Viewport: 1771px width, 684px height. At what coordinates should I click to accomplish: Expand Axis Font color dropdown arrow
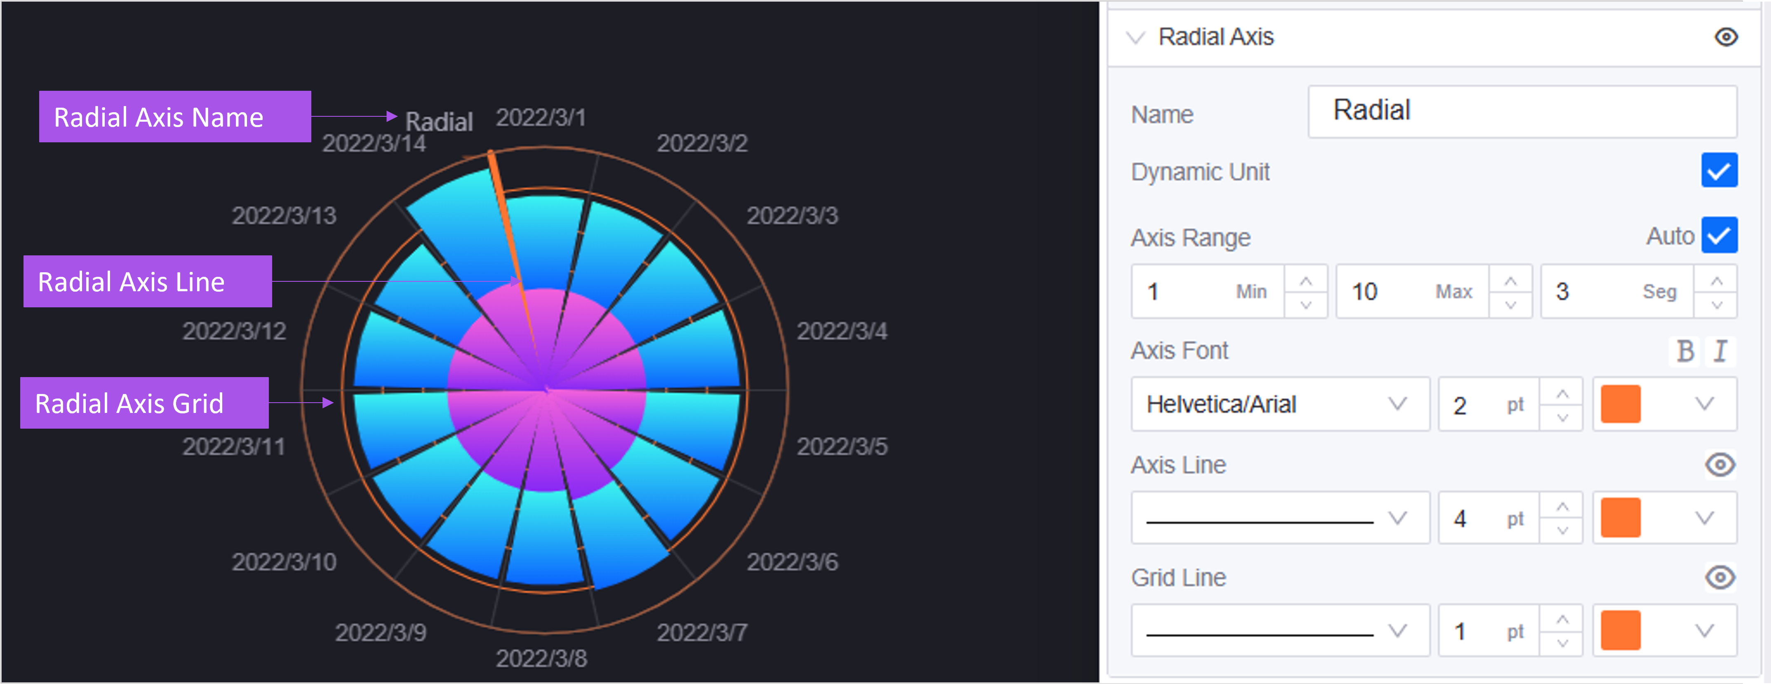click(x=1704, y=404)
